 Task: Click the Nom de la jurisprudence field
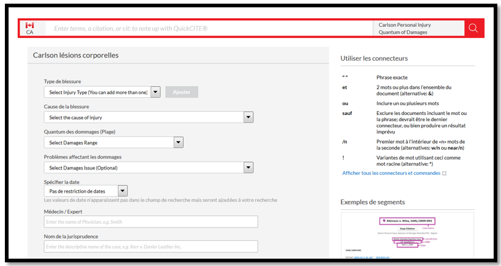coord(151,246)
